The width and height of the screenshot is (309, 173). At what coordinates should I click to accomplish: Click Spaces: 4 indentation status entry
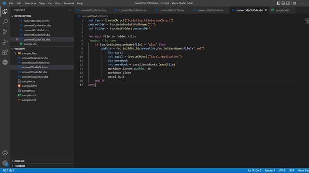(270, 170)
